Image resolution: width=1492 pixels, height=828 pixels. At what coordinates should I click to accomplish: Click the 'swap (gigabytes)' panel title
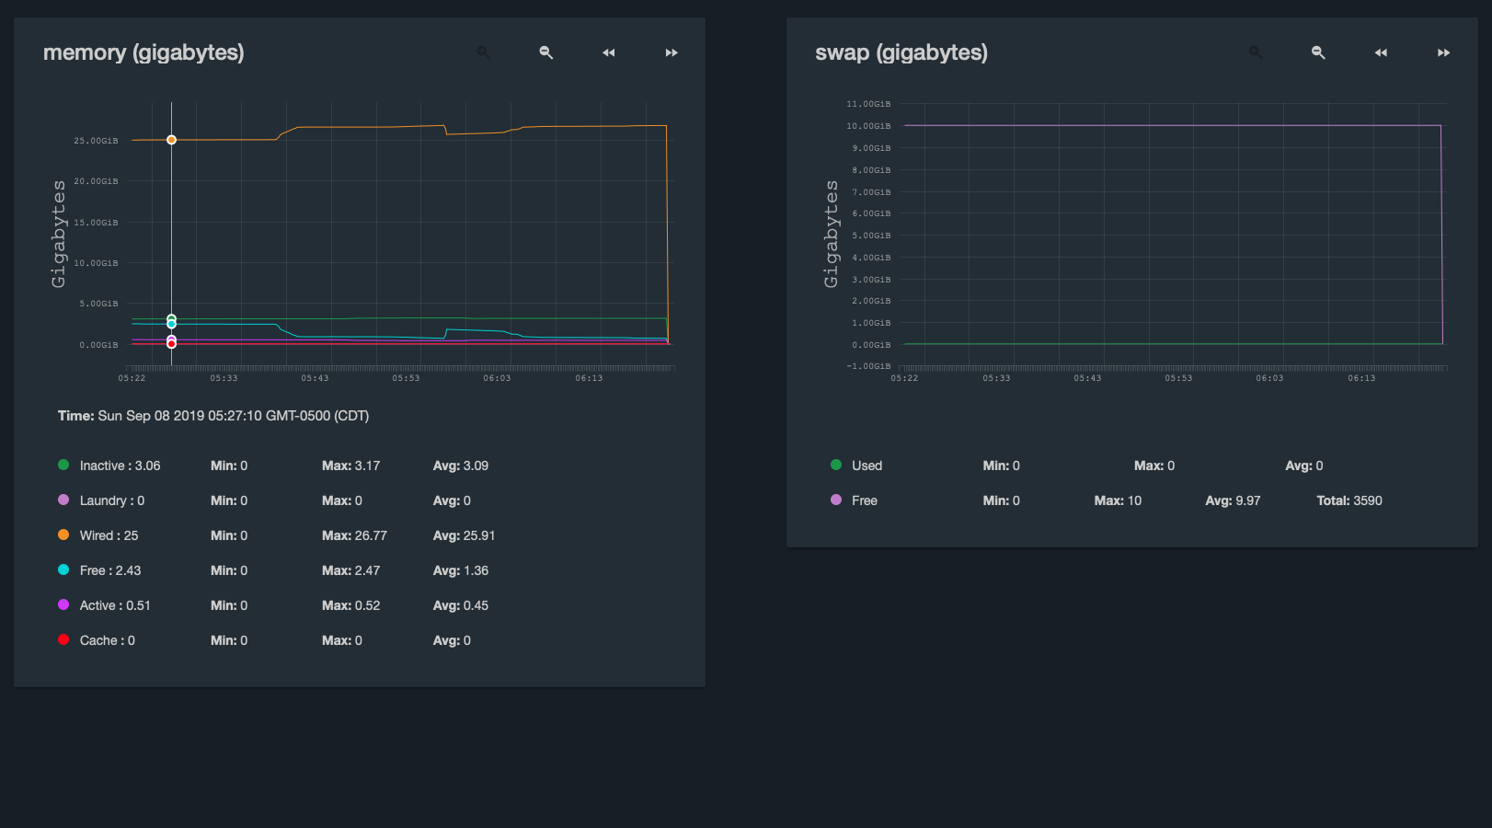pos(901,52)
